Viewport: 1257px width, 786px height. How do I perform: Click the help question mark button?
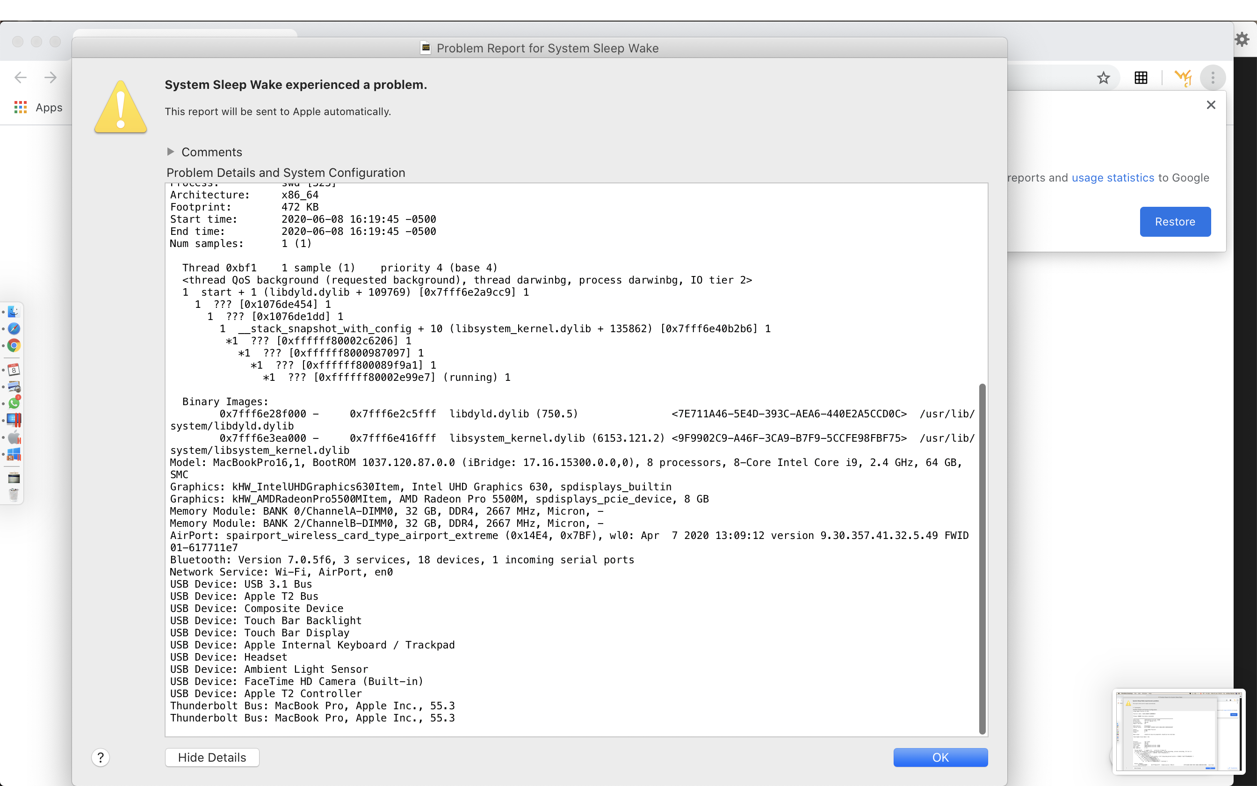click(100, 757)
